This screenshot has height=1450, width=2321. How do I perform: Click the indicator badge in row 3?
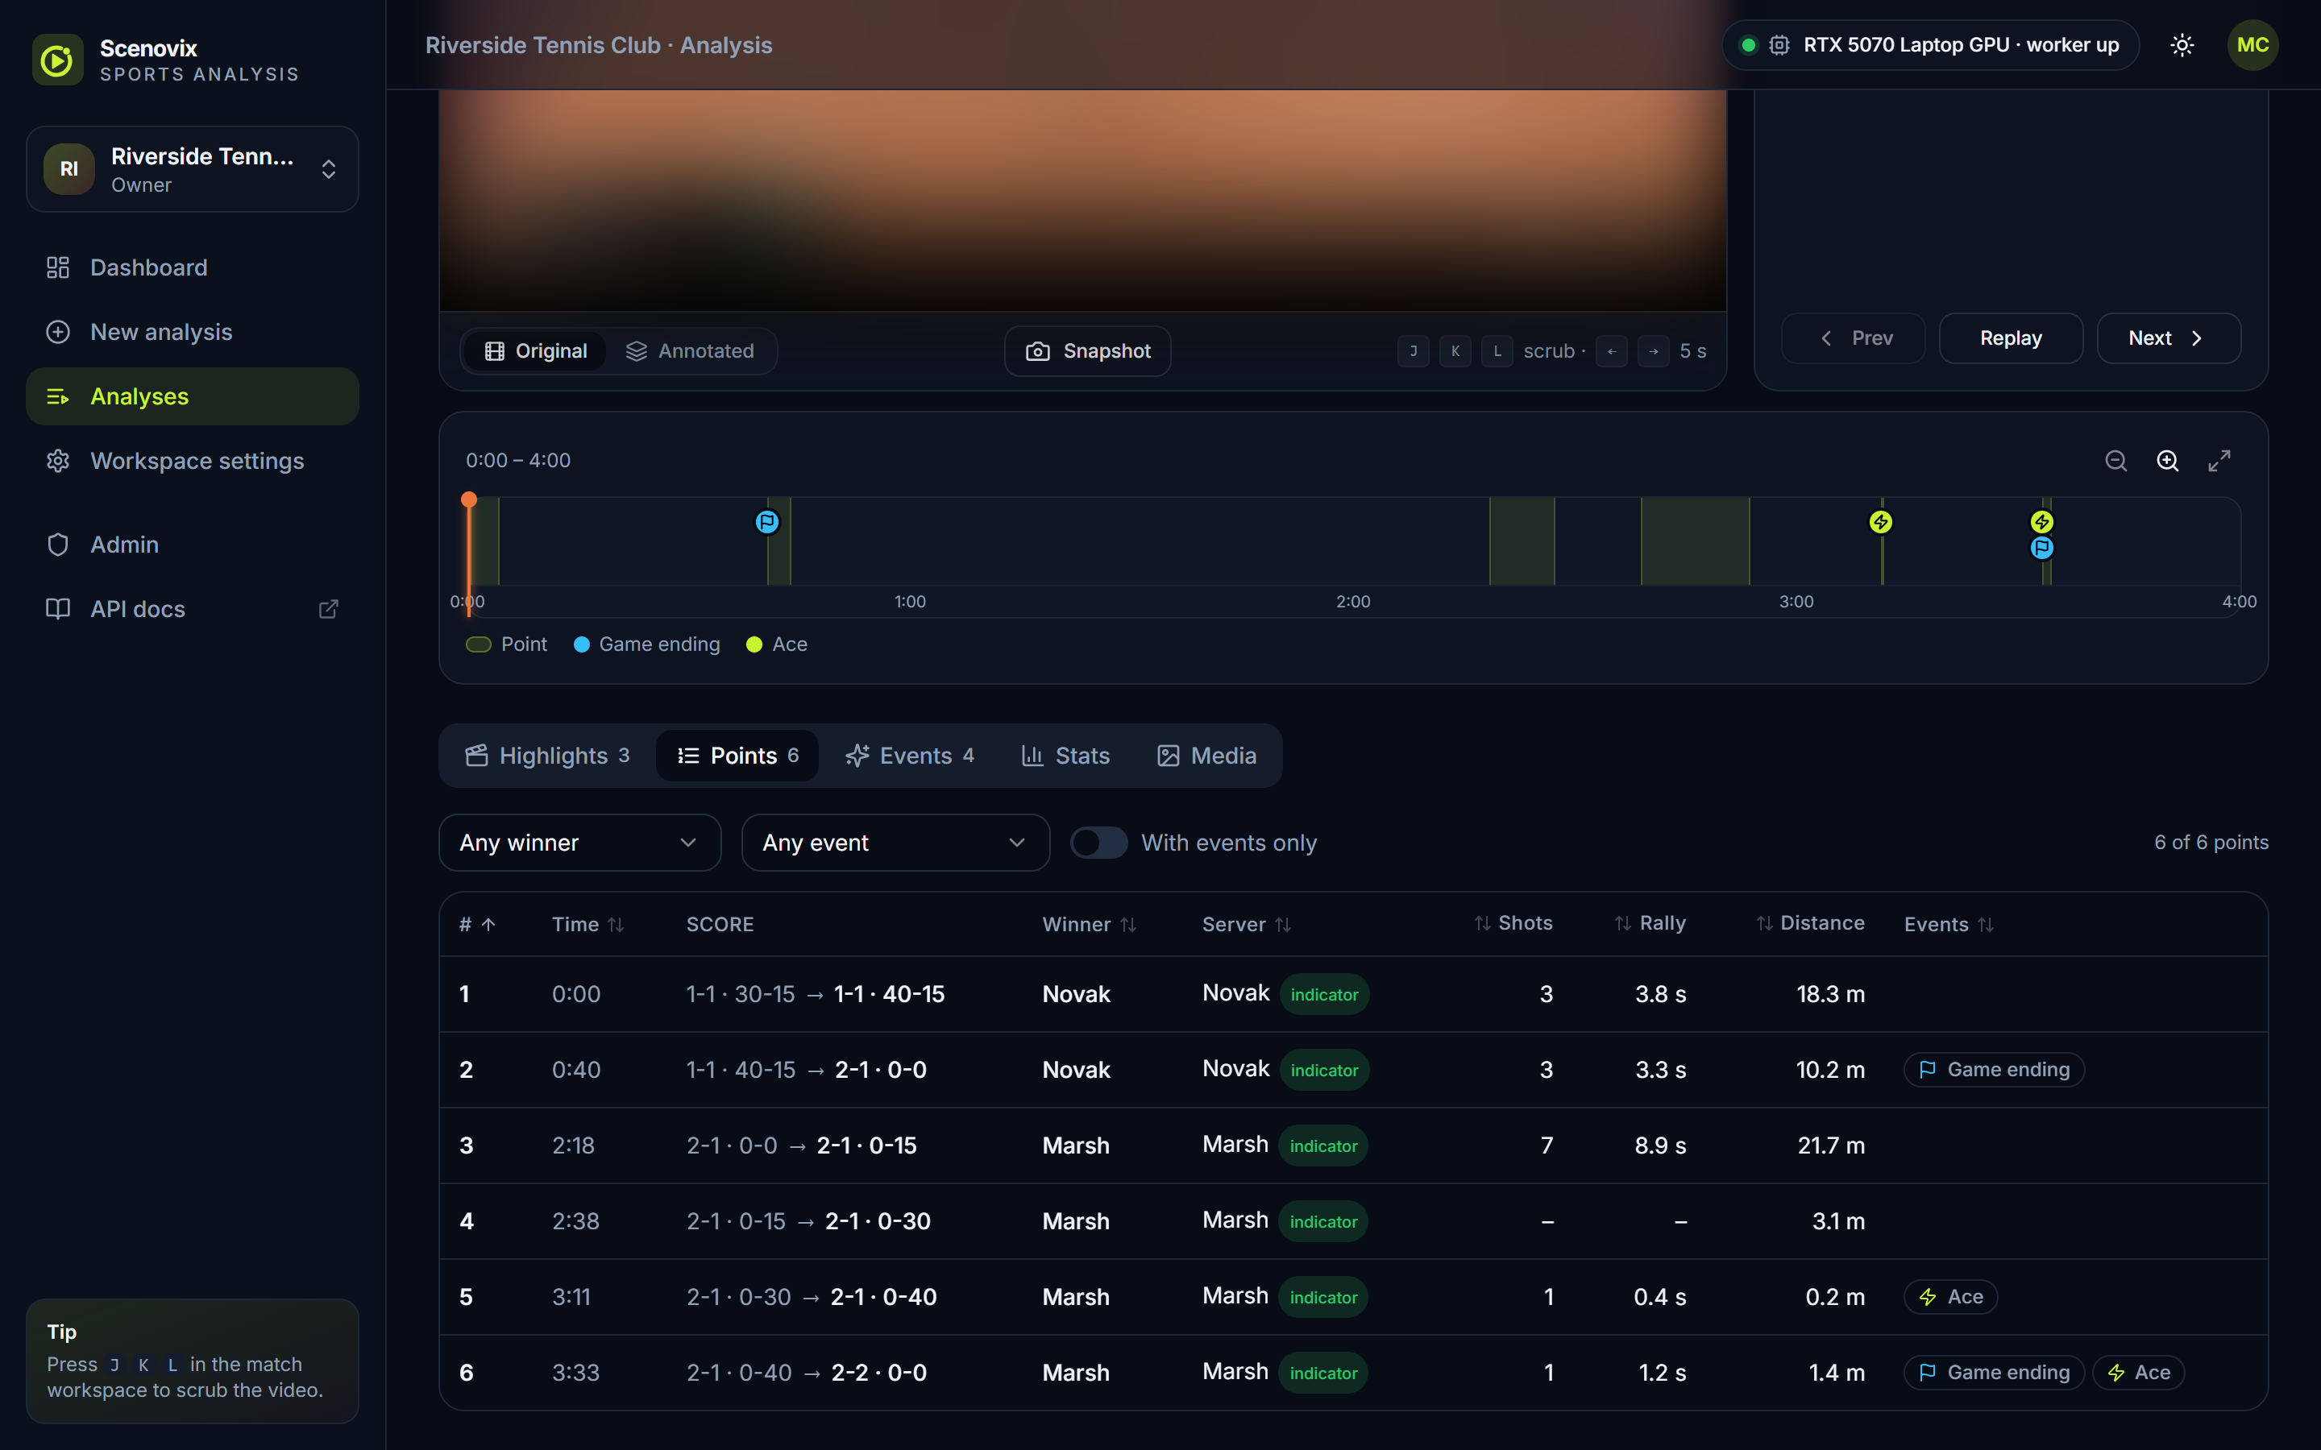[1323, 1146]
